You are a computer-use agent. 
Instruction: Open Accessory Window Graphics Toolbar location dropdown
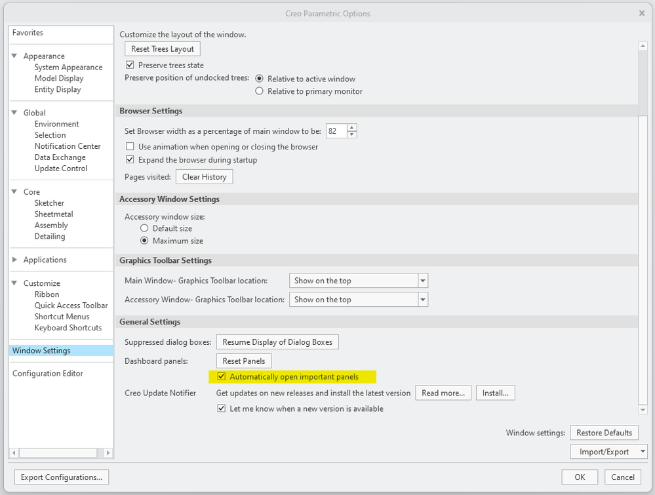(x=423, y=300)
